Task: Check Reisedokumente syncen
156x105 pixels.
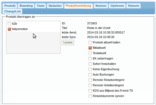Action: pyautogui.click(x=90, y=96)
